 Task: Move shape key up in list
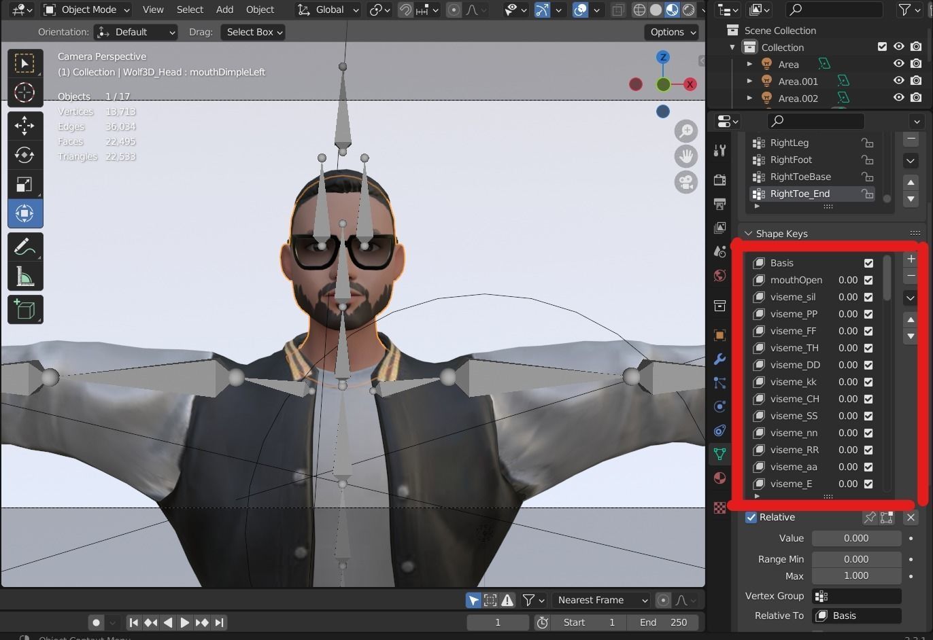point(911,319)
